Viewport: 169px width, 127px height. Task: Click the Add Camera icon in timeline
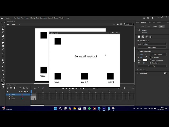point(20,88)
